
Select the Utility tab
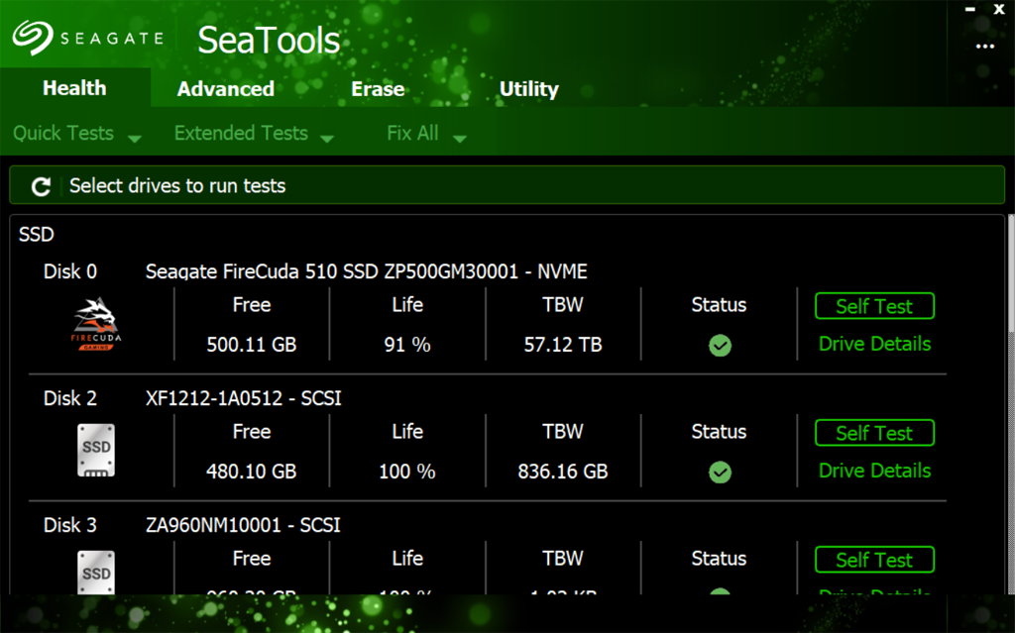pos(528,88)
